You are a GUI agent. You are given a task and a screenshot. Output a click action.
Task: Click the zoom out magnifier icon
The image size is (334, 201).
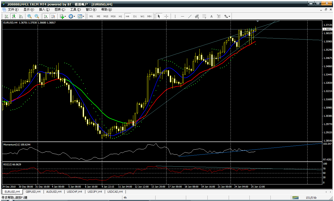(37, 16)
